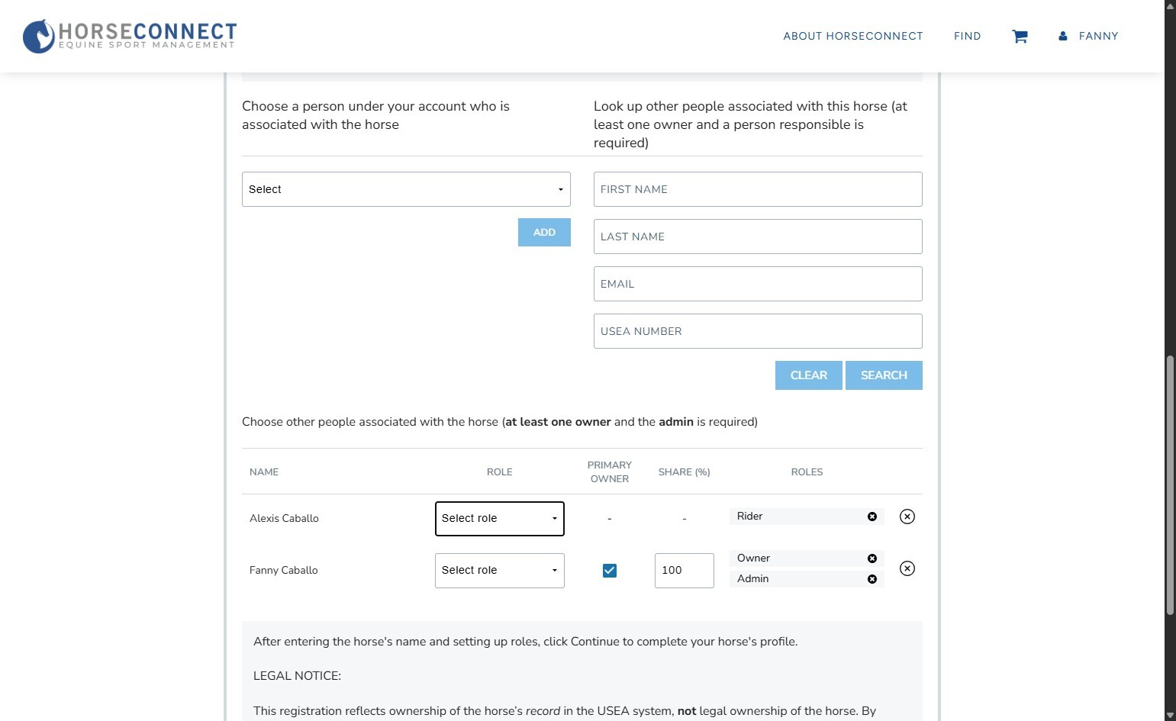Delete the Fanny Caballo row
This screenshot has height=721, width=1176.
(x=907, y=568)
